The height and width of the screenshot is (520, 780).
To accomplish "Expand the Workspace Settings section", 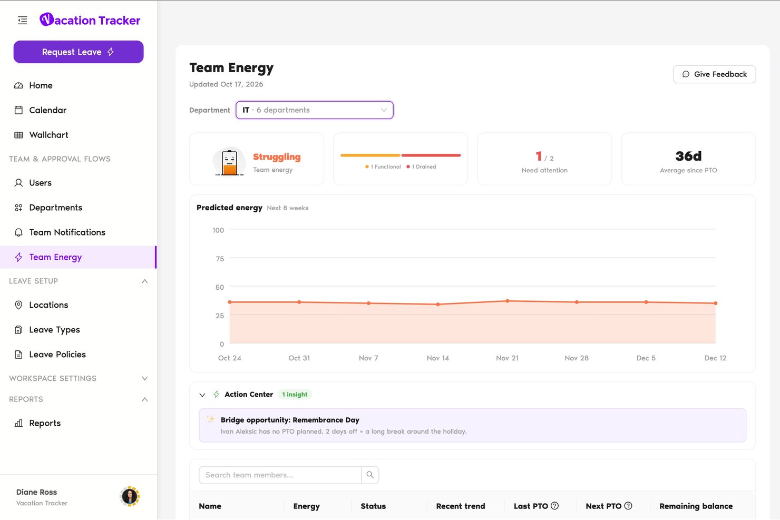I will pyautogui.click(x=145, y=378).
